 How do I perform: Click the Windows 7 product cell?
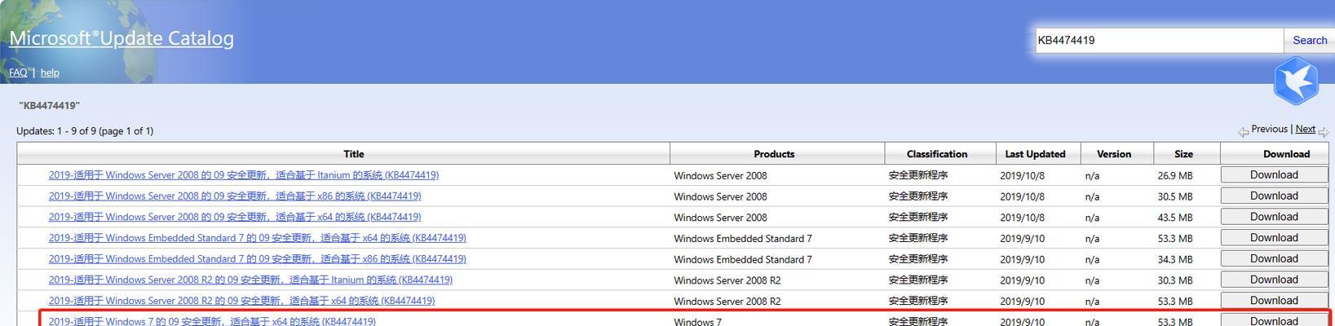(697, 322)
